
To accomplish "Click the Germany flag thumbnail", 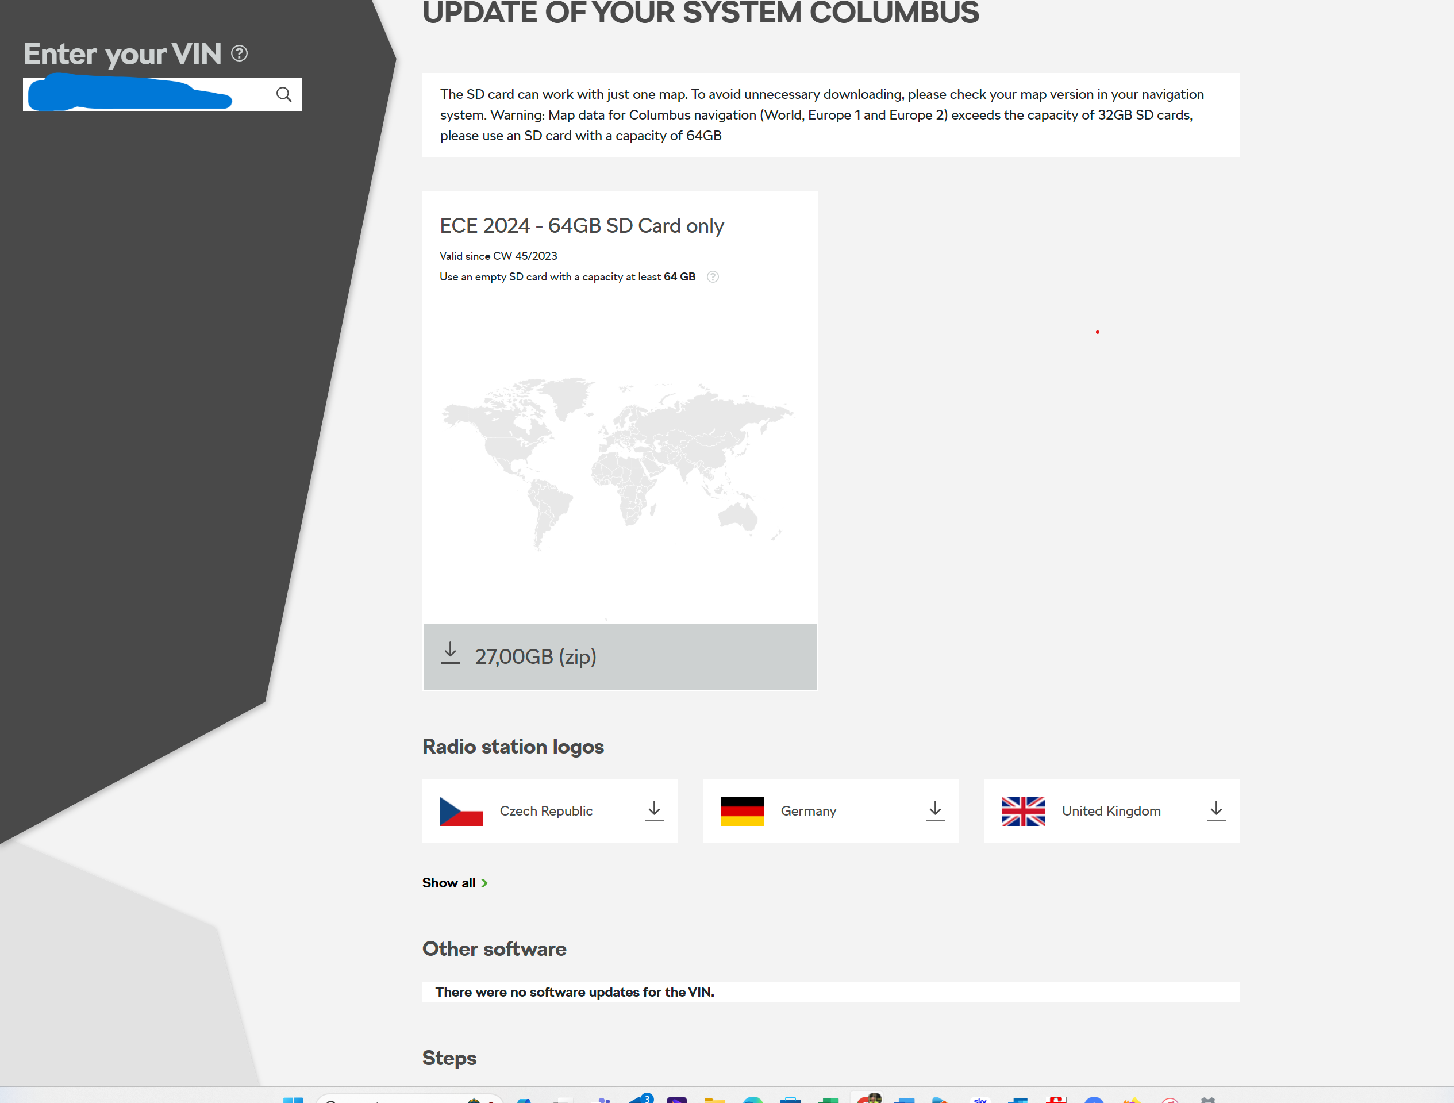I will coord(742,810).
